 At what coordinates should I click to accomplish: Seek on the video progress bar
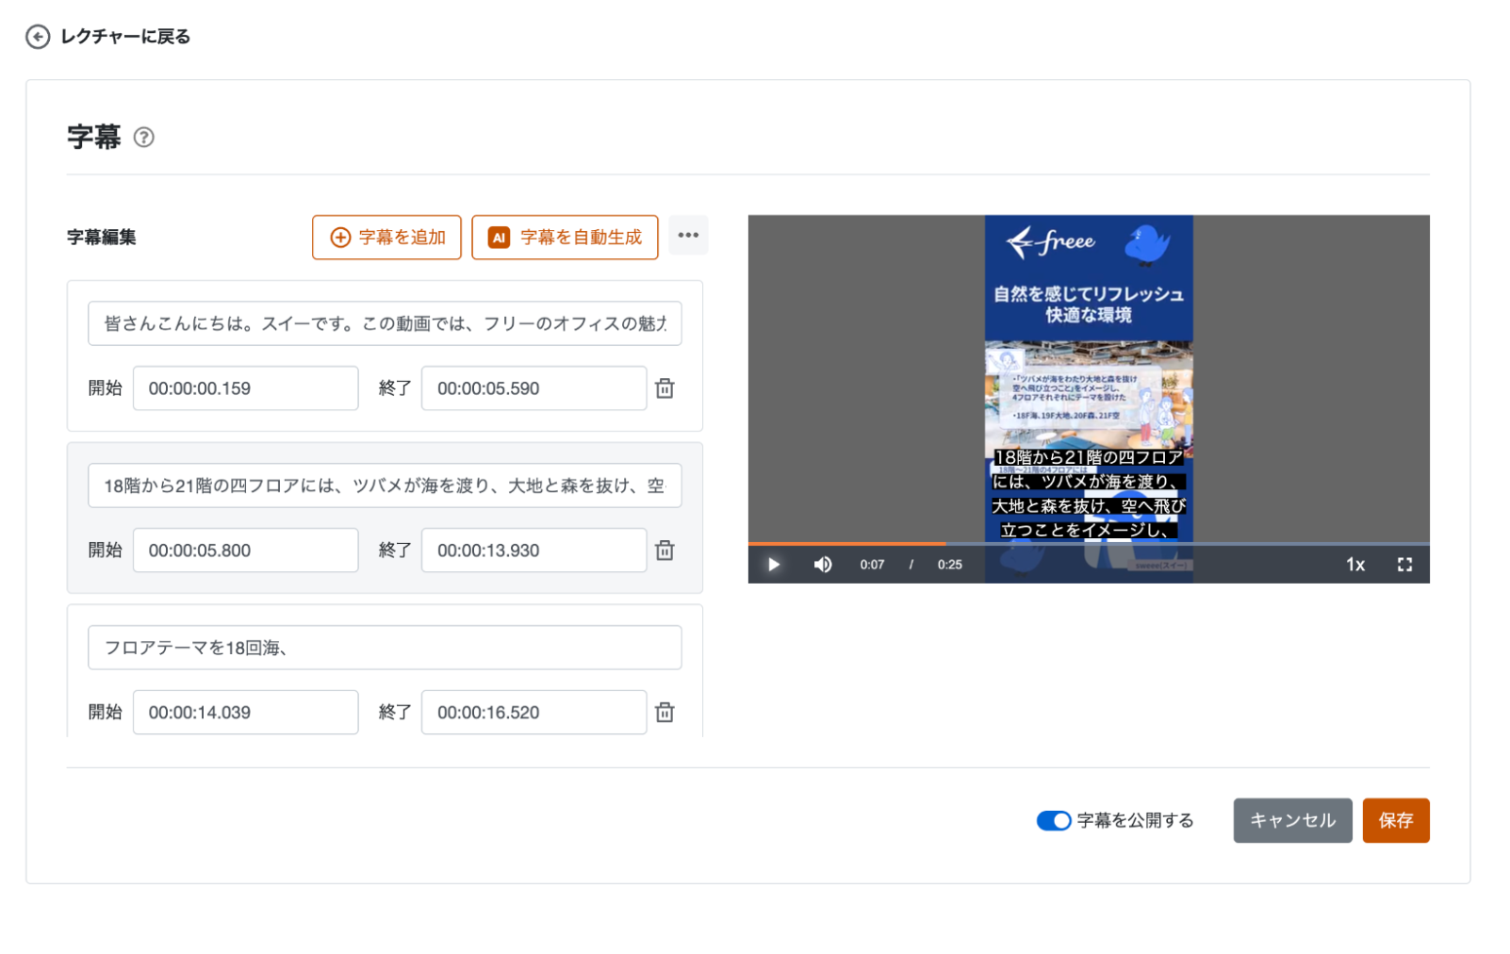1089,544
